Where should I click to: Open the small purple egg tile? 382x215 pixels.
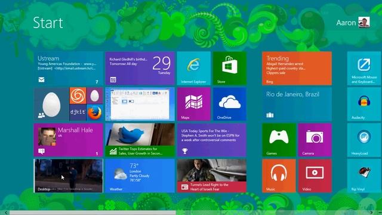95,96
